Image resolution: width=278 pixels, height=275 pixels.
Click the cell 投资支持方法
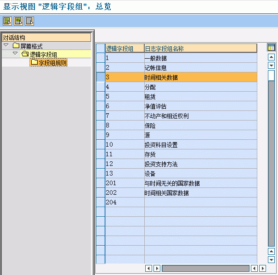point(200,164)
